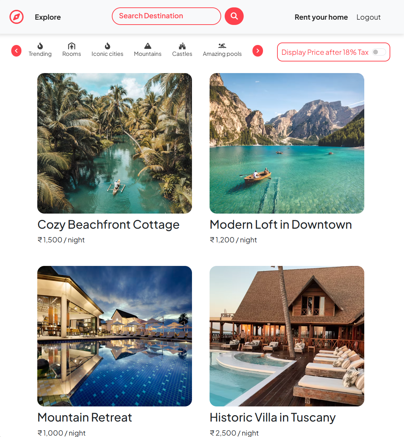This screenshot has width=404, height=437.
Task: Pick the Castles category icon
Action: (x=182, y=46)
